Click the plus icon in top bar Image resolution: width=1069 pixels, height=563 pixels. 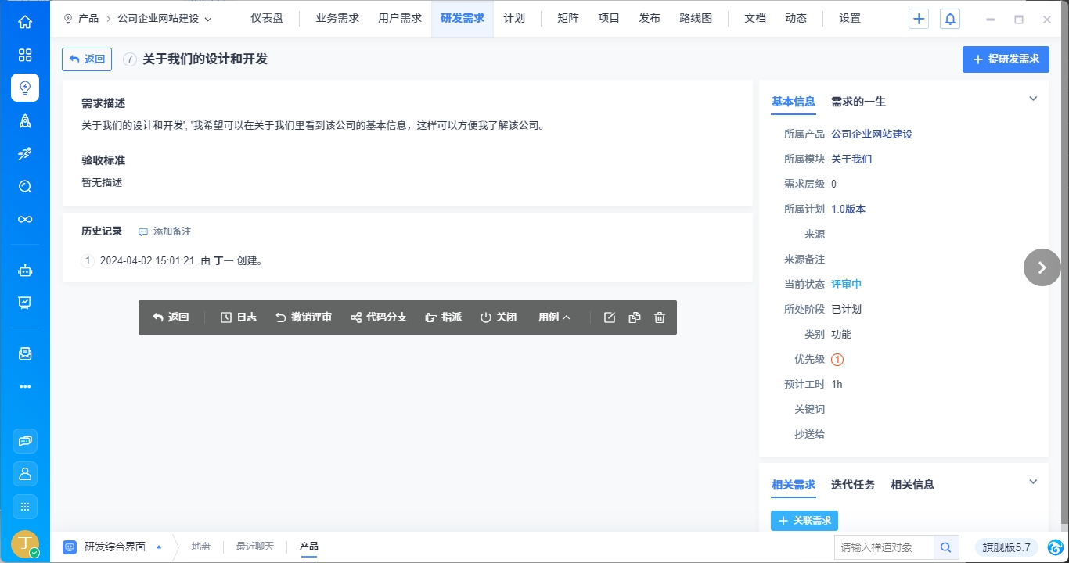[x=919, y=19]
